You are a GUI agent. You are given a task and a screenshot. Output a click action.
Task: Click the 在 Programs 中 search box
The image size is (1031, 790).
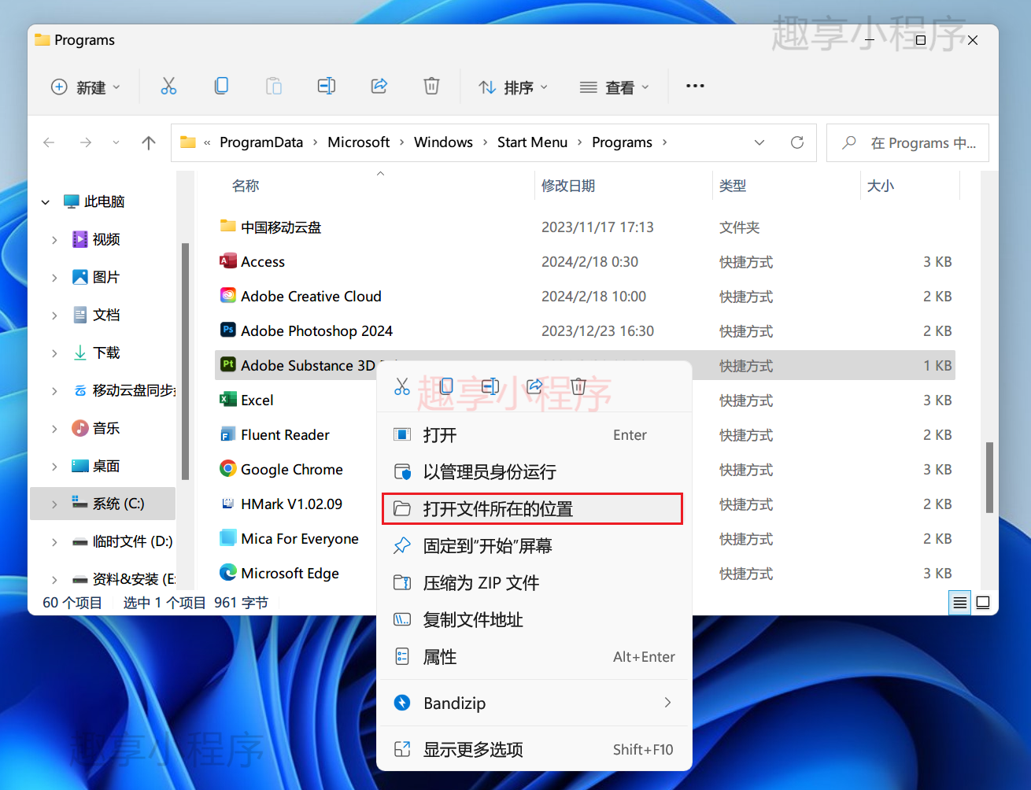point(907,142)
